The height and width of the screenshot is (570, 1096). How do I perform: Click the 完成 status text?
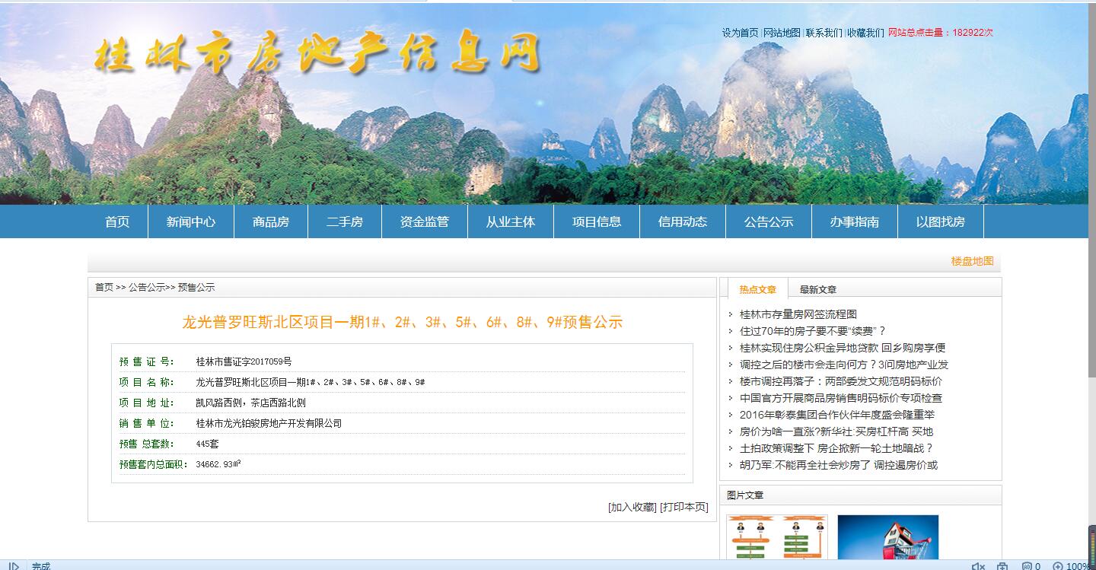[x=40, y=566]
